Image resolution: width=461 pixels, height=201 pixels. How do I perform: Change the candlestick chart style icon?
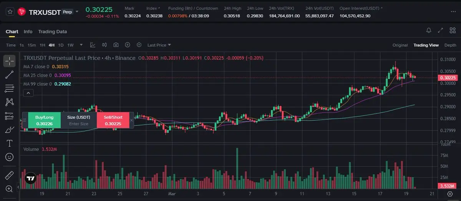(104, 45)
